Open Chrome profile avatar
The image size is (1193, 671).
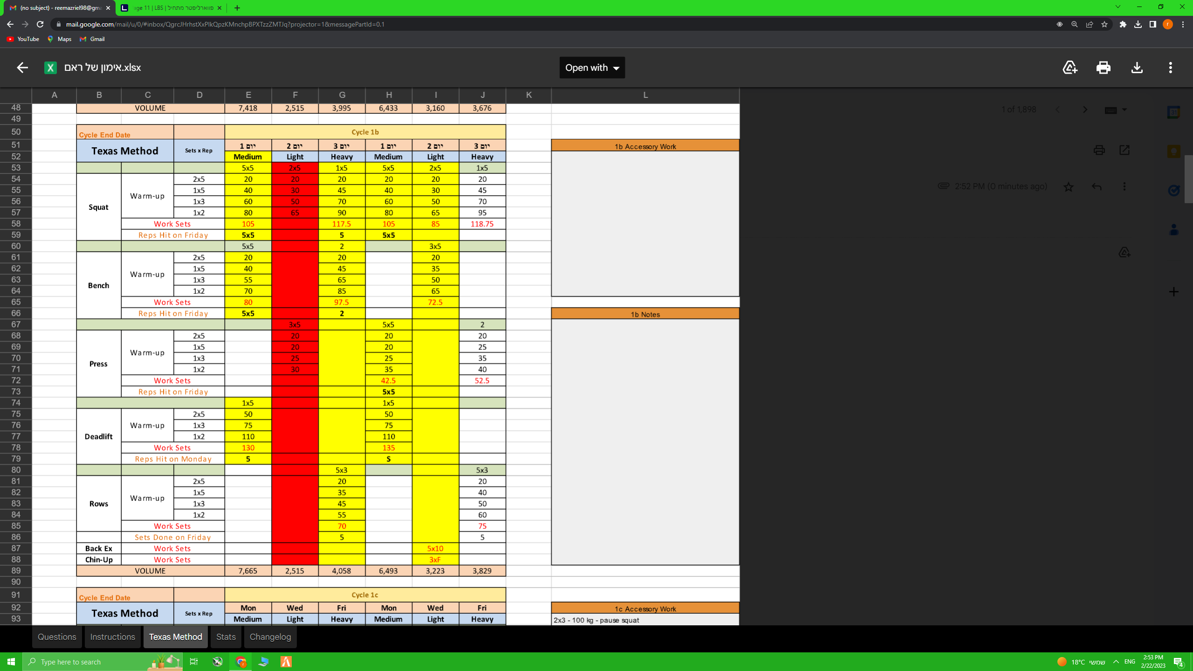pos(1168,24)
